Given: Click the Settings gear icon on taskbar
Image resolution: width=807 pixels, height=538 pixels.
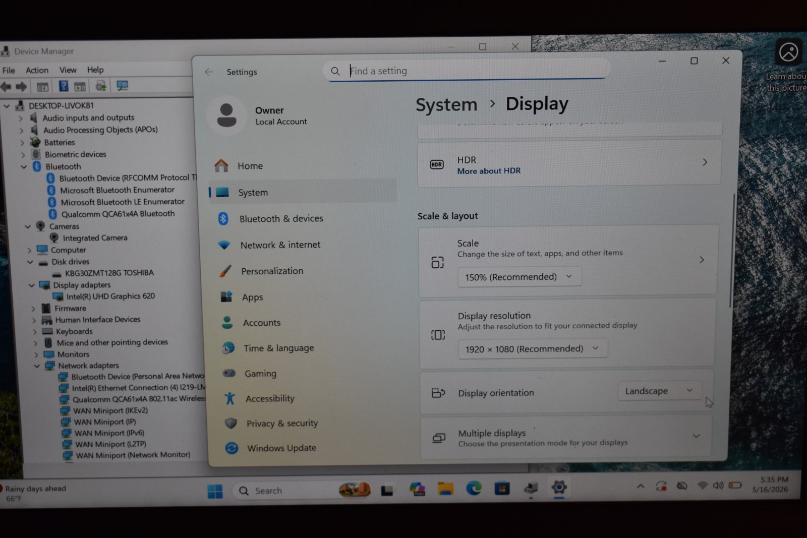Looking at the screenshot, I should [x=559, y=487].
